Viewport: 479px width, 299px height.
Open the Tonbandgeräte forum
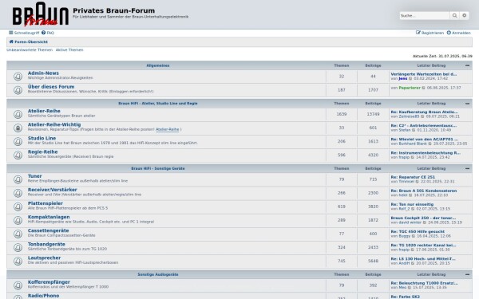[x=46, y=244]
